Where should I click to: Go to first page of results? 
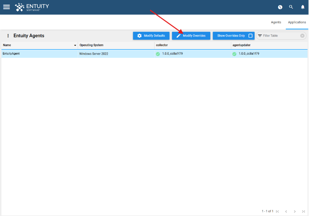[277, 212]
